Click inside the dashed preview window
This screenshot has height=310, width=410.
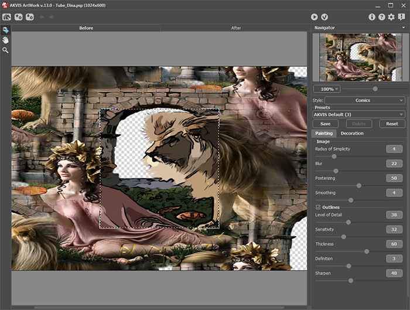(x=159, y=168)
